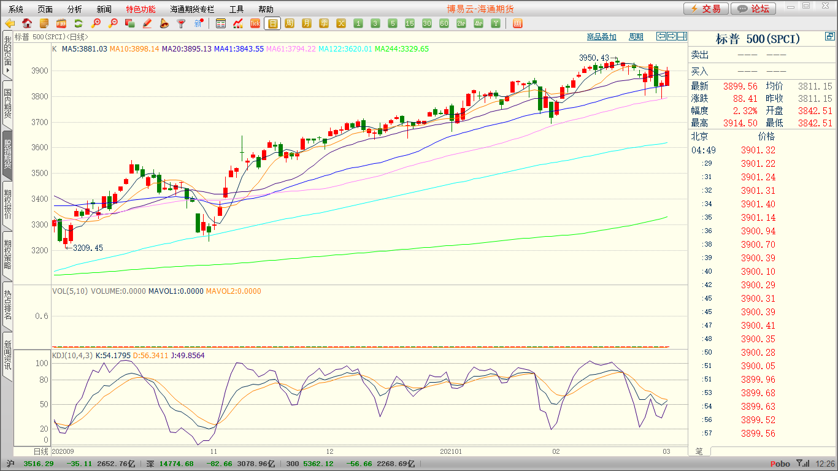Viewport: 838px width, 471px height.
Task: Open the 特色功能 menu
Action: coord(140,9)
